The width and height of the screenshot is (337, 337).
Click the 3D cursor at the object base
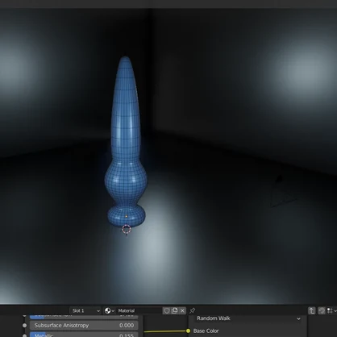click(x=127, y=229)
